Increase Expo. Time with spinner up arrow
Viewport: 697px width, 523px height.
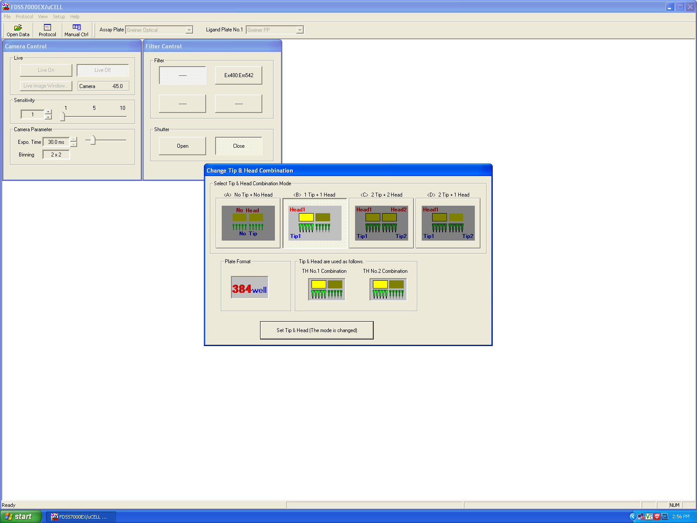[74, 139]
